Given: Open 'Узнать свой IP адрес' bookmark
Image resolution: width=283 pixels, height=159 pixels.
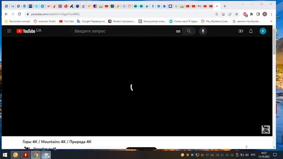Looking at the screenshot, I should pyautogui.click(x=184, y=21).
